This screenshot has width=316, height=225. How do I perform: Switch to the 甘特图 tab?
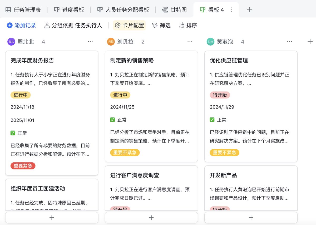pyautogui.click(x=174, y=10)
